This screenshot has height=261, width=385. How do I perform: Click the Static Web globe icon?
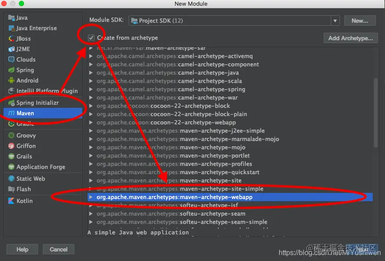[11, 179]
